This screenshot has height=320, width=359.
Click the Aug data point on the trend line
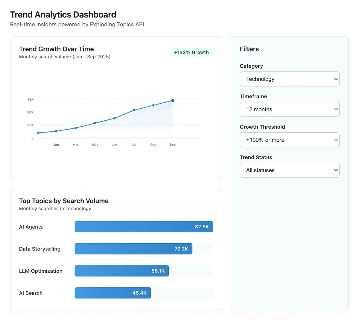153,105
